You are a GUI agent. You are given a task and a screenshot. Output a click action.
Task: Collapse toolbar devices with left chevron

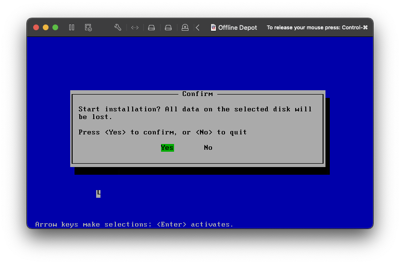click(198, 27)
